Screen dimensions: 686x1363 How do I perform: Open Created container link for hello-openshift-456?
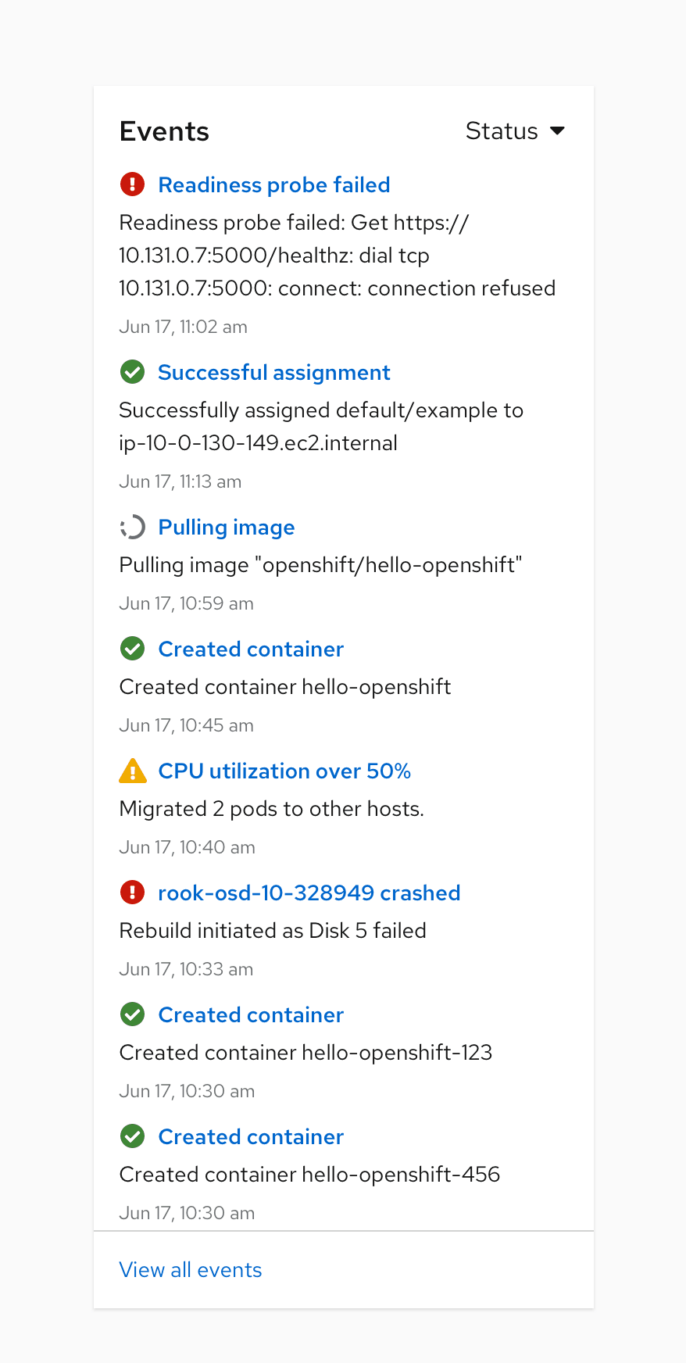[251, 1136]
